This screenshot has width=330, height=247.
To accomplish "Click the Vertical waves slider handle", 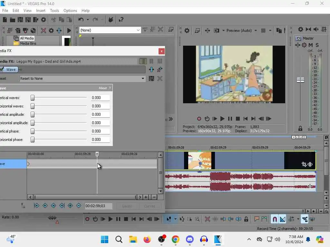I will click(x=33, y=98).
